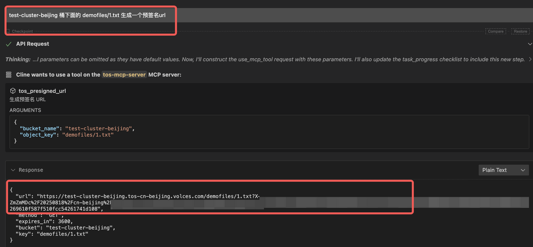Click the Checkpoint label text
533x247 pixels.
(22, 31)
